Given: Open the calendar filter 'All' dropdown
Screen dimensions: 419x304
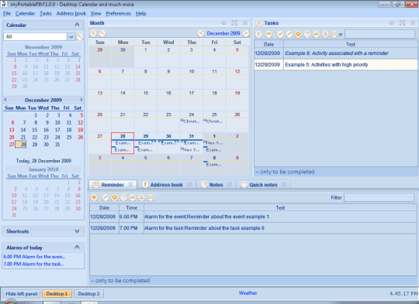Looking at the screenshot, I should pos(71,36).
